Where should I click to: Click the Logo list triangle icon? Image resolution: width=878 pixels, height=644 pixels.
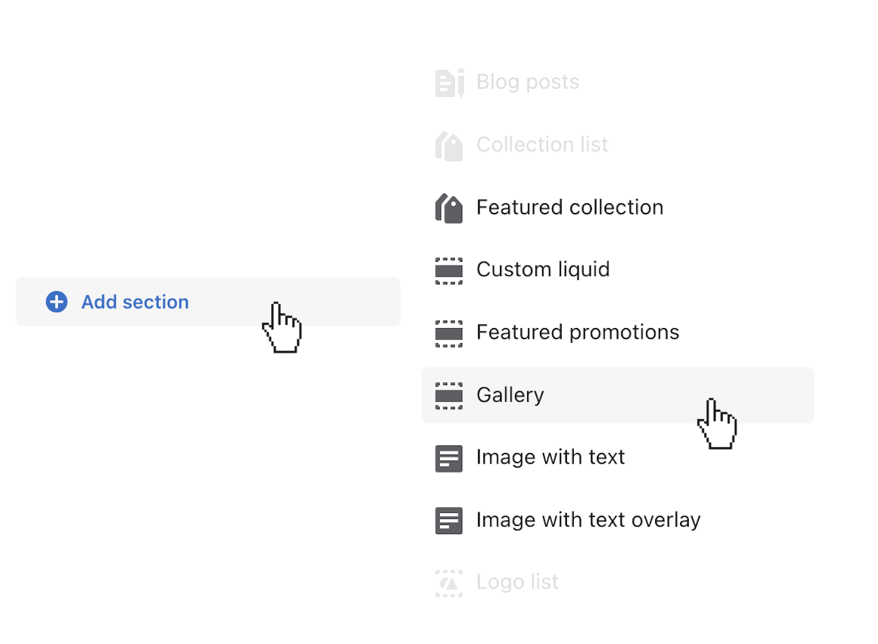(449, 582)
